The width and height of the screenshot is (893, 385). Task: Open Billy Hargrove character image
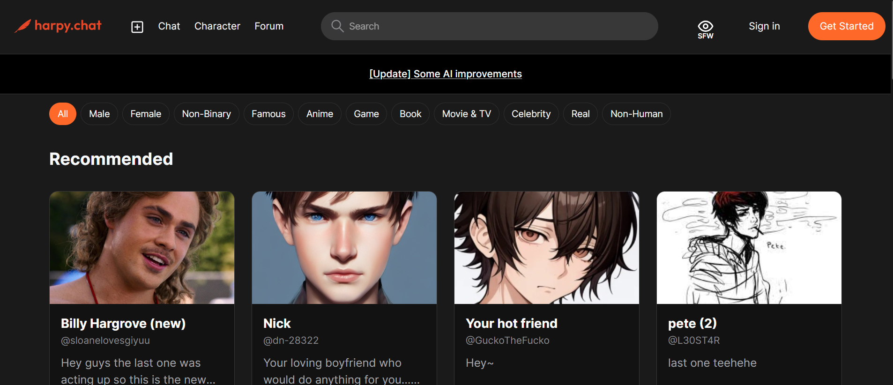tap(142, 248)
